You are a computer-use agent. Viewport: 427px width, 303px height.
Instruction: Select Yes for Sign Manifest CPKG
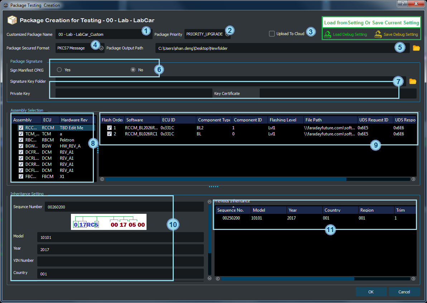tap(59, 70)
